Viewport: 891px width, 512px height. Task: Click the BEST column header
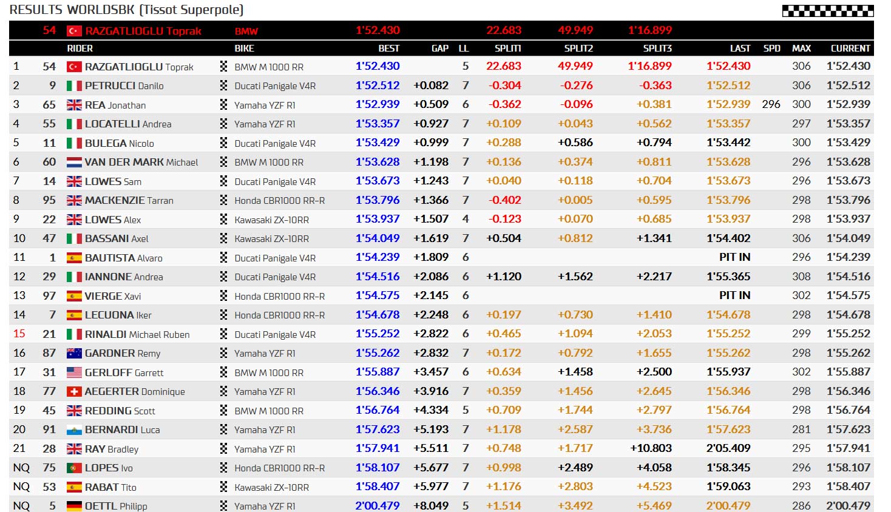[389, 49]
